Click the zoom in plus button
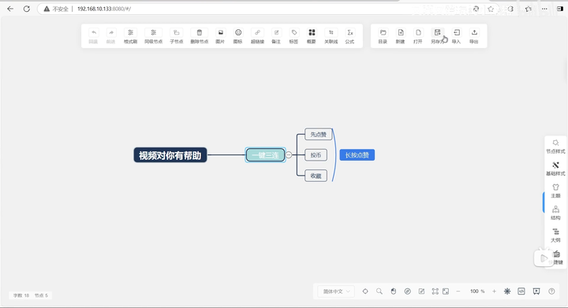Screen dimensions: 568x308 tap(494, 291)
